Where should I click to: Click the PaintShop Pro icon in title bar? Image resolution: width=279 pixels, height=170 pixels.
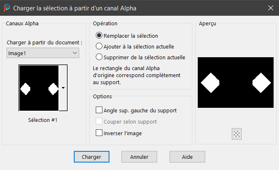coord(7,8)
